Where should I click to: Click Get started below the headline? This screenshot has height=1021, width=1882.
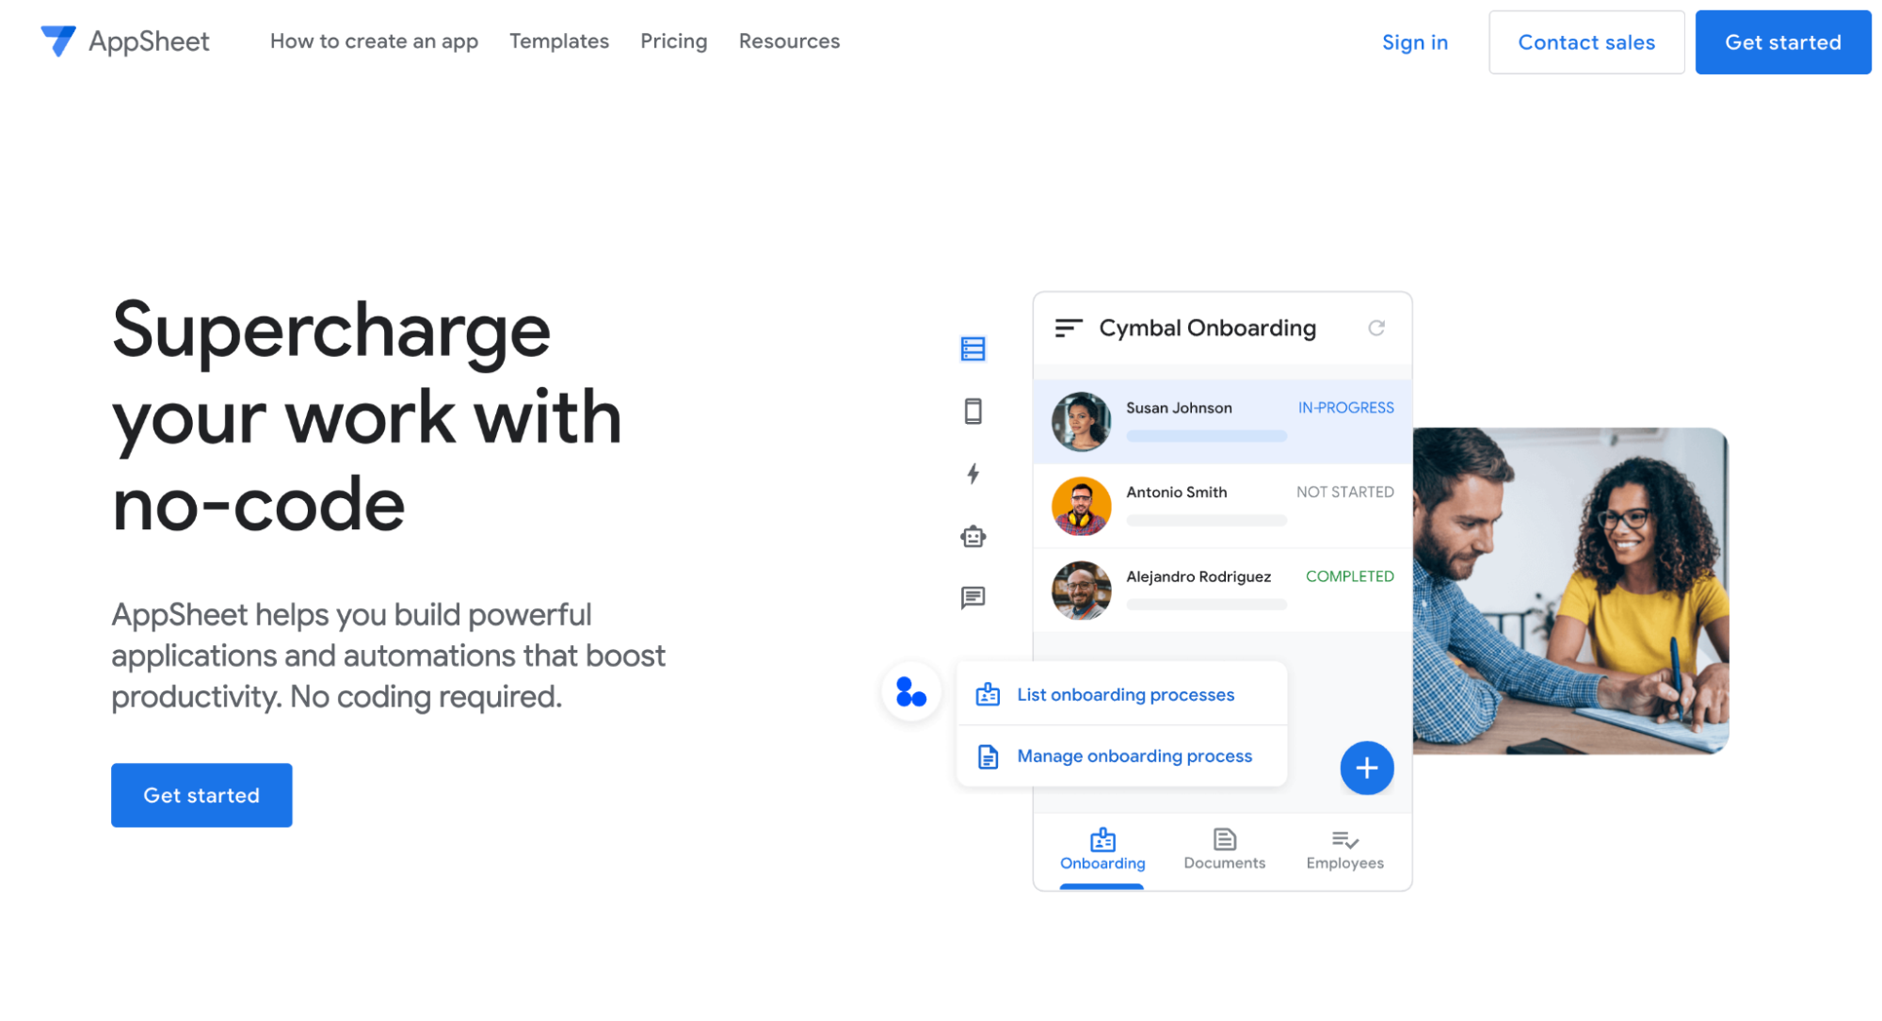click(201, 795)
